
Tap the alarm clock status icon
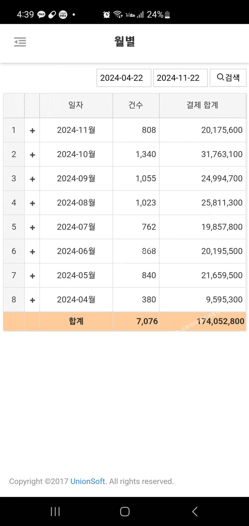[106, 14]
